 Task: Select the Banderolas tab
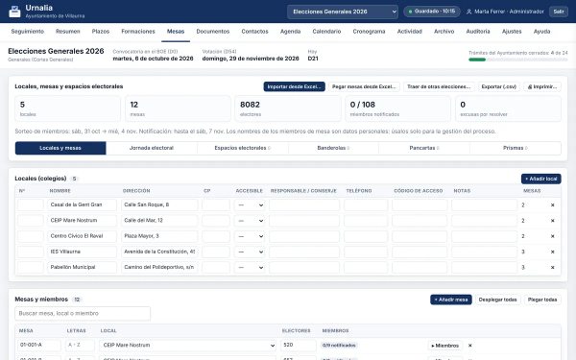click(333, 148)
